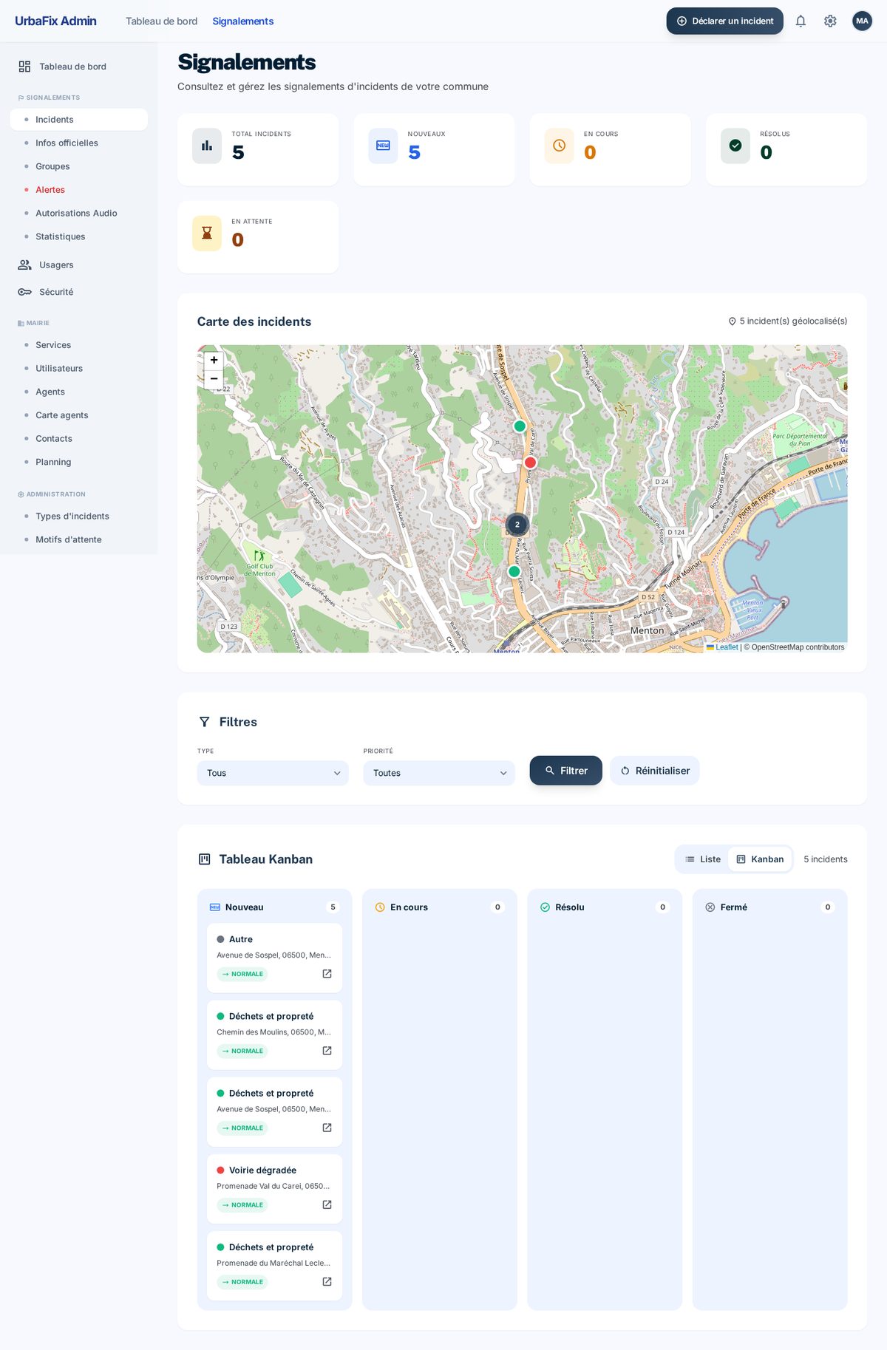This screenshot has height=1350, width=887.
Task: Select Incidents in the sidebar
Action: (x=78, y=120)
